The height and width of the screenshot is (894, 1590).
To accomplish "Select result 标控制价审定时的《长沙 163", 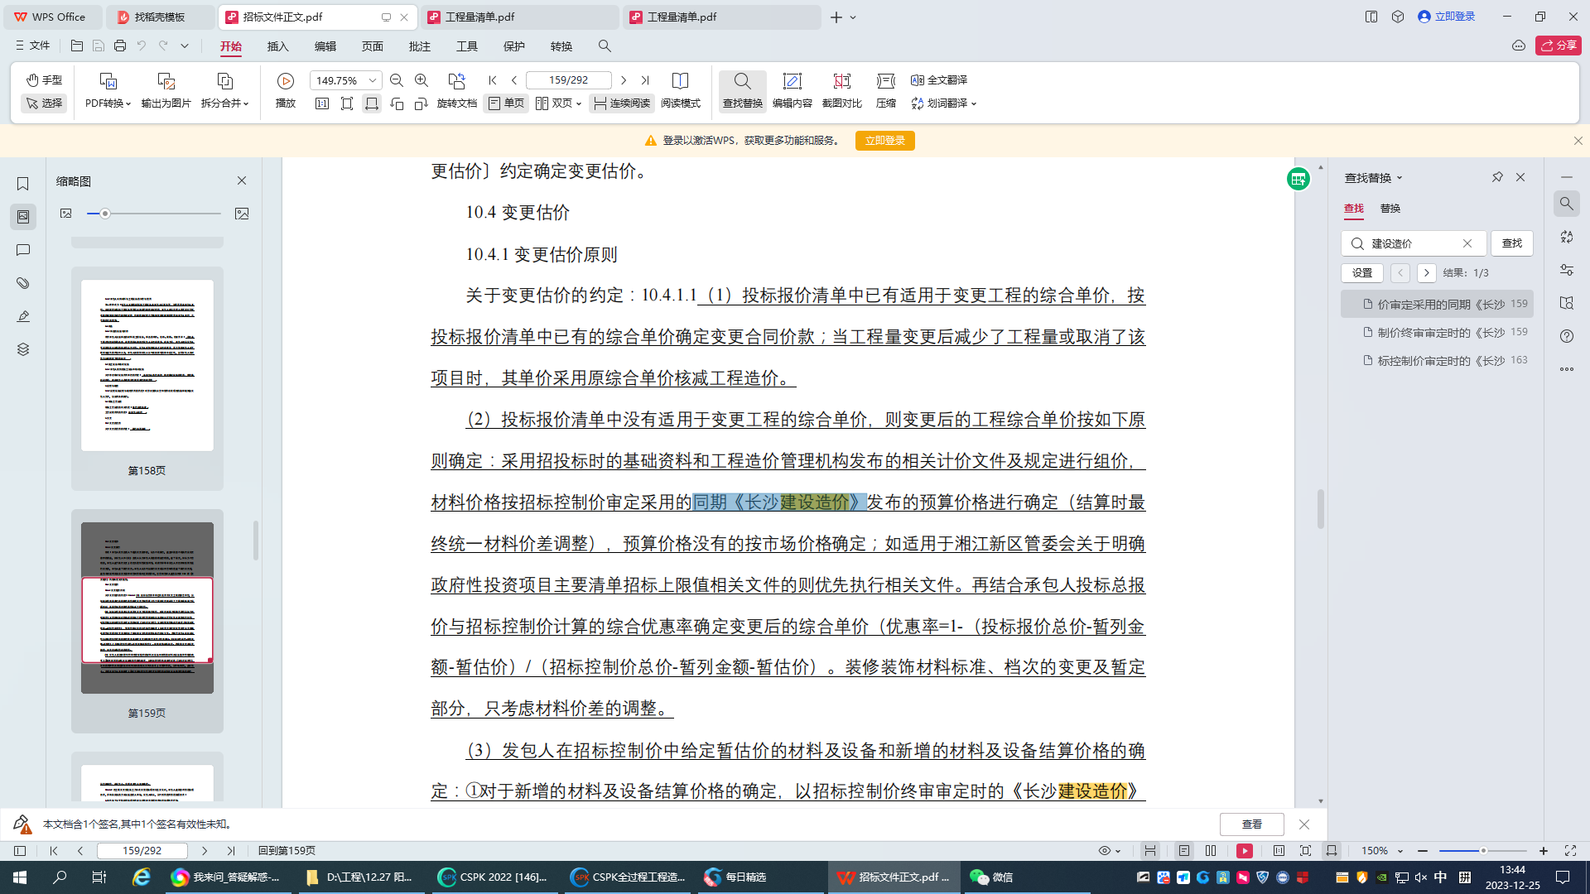I will [x=1437, y=360].
